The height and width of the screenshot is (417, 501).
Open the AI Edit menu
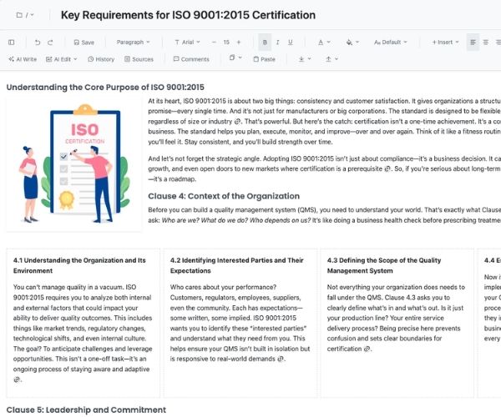(x=63, y=59)
